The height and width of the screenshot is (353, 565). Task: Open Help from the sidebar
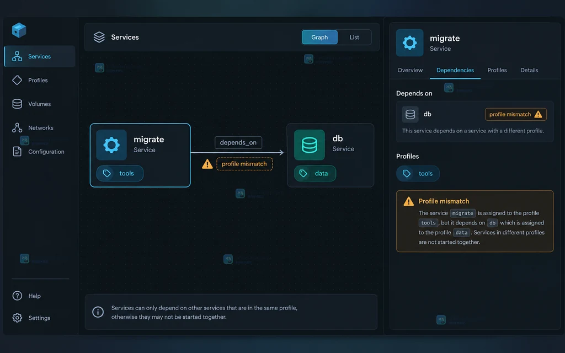[35, 296]
